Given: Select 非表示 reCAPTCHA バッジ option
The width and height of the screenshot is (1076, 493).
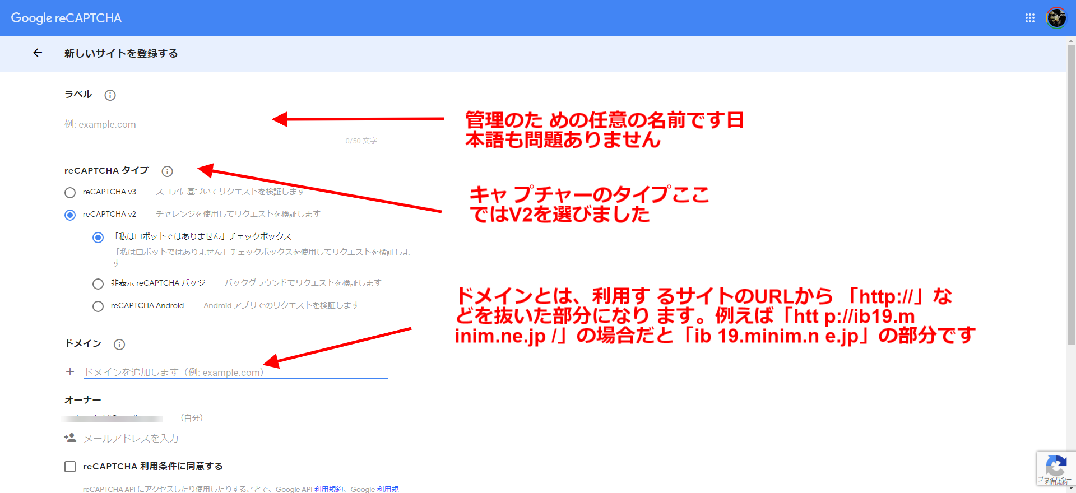Looking at the screenshot, I should pyautogui.click(x=98, y=284).
